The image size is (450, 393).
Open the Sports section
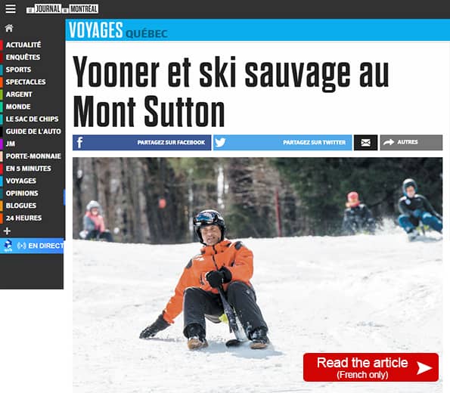(18, 70)
